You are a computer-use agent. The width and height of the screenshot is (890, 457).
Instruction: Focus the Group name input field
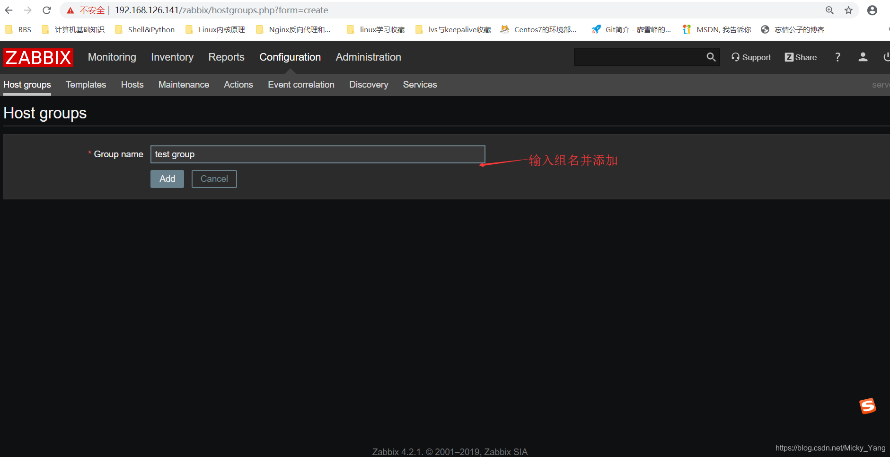pyautogui.click(x=317, y=154)
